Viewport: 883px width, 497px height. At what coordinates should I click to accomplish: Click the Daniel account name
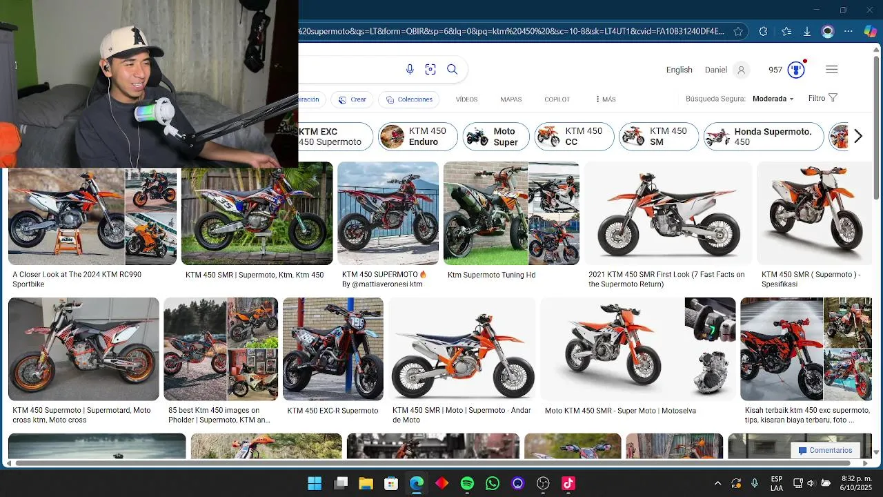[716, 70]
